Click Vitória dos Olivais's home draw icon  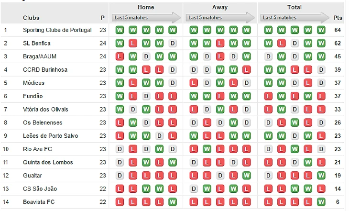point(133,110)
